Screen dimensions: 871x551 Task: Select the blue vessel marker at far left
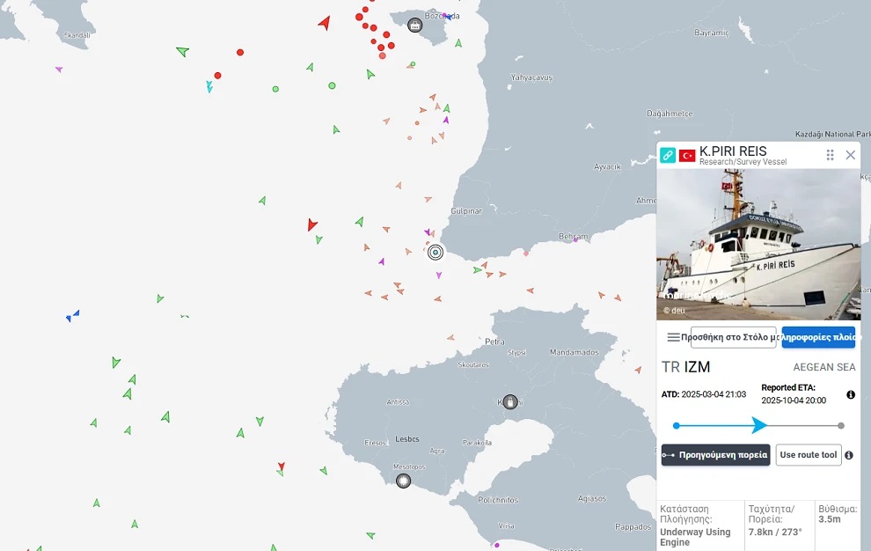pos(73,316)
